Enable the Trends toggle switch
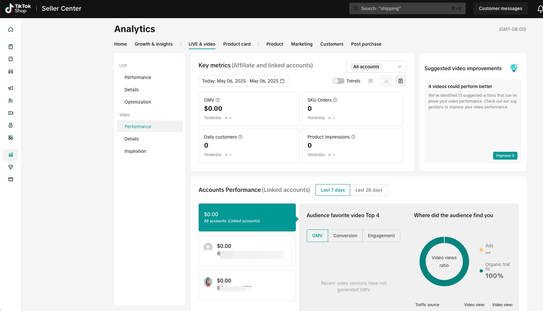This screenshot has height=311, width=543. point(338,81)
